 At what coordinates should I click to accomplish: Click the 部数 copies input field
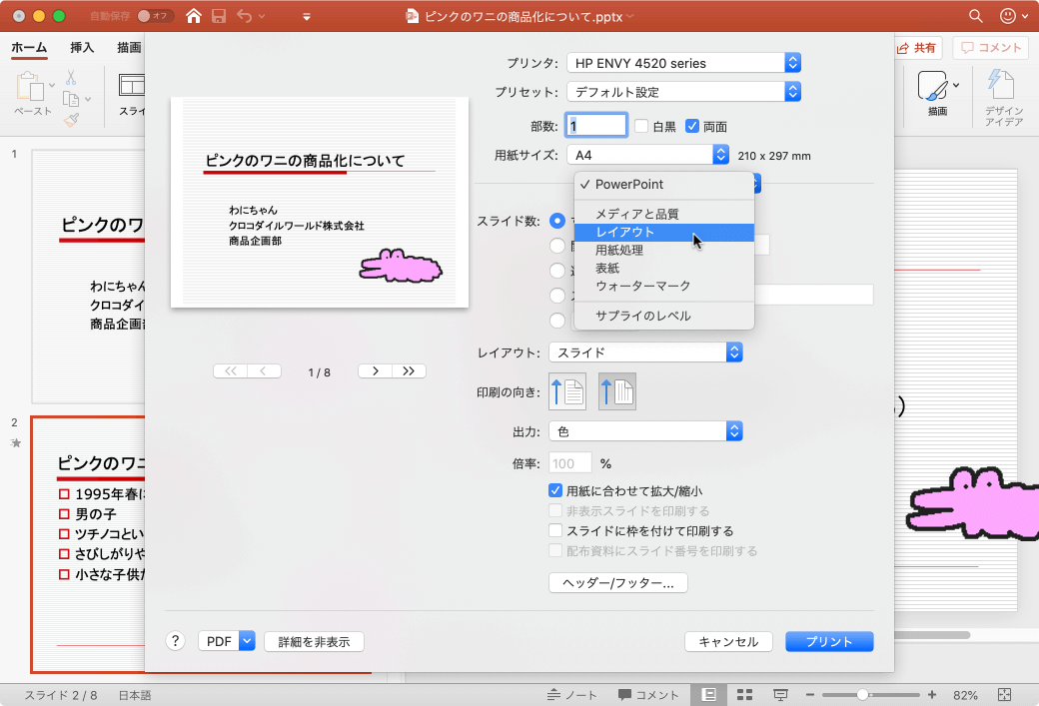[596, 126]
